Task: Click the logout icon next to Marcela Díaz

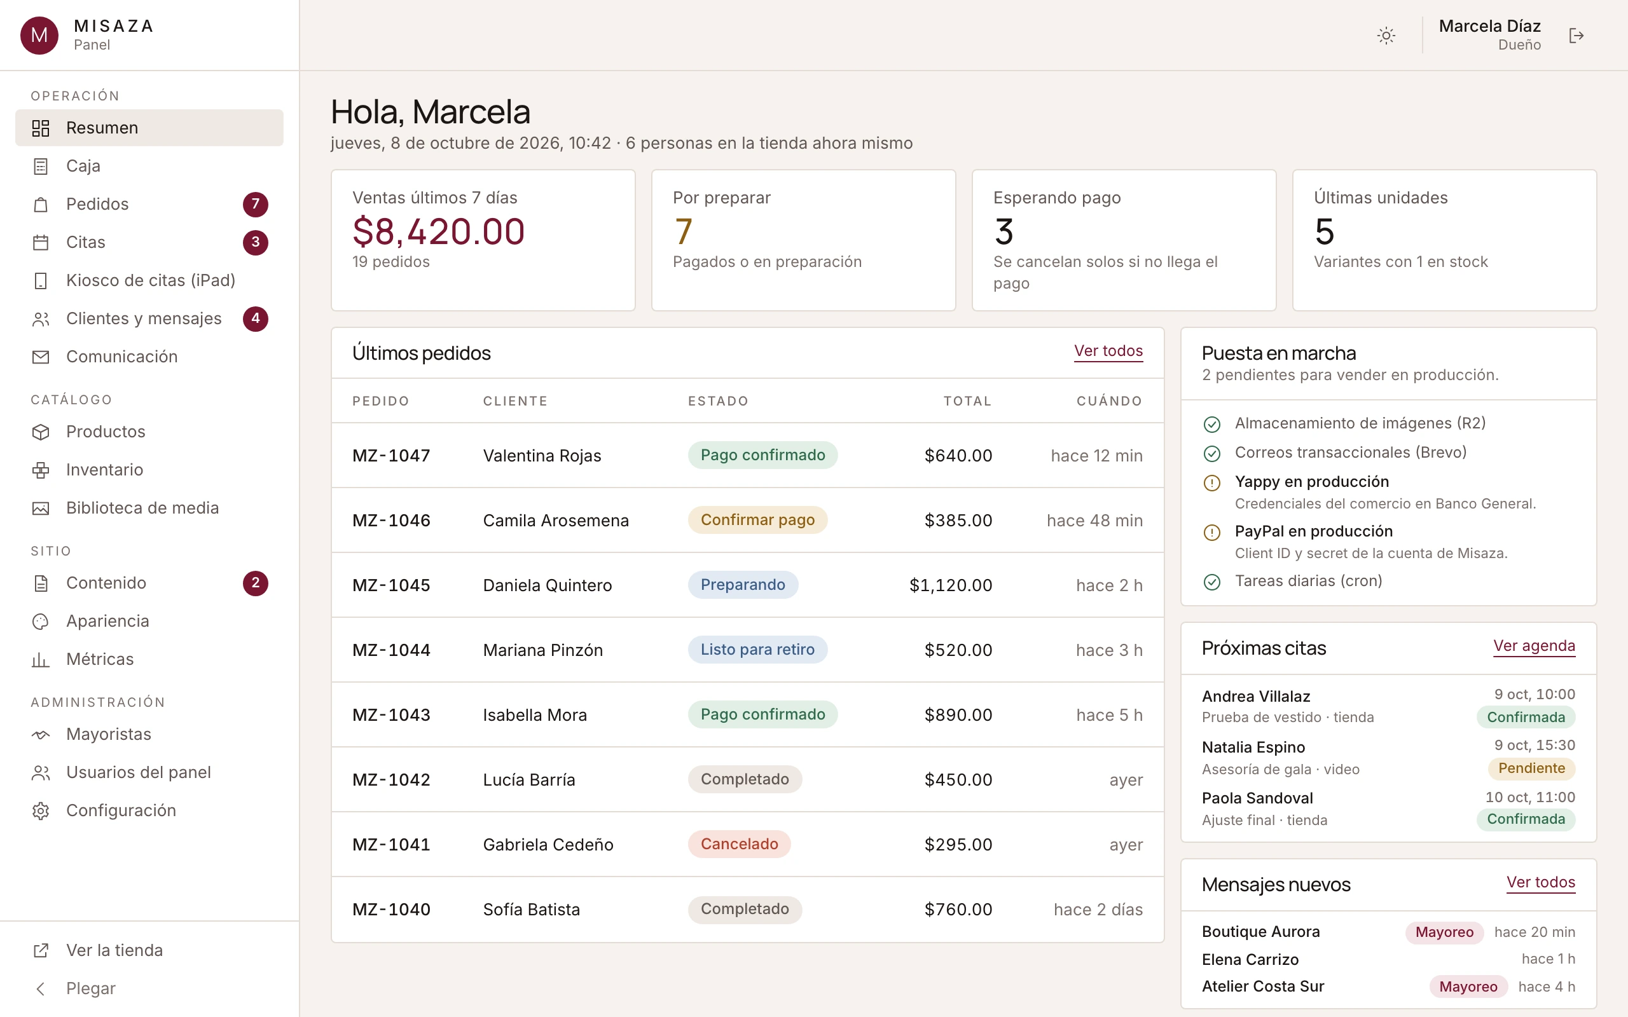Action: (1576, 35)
